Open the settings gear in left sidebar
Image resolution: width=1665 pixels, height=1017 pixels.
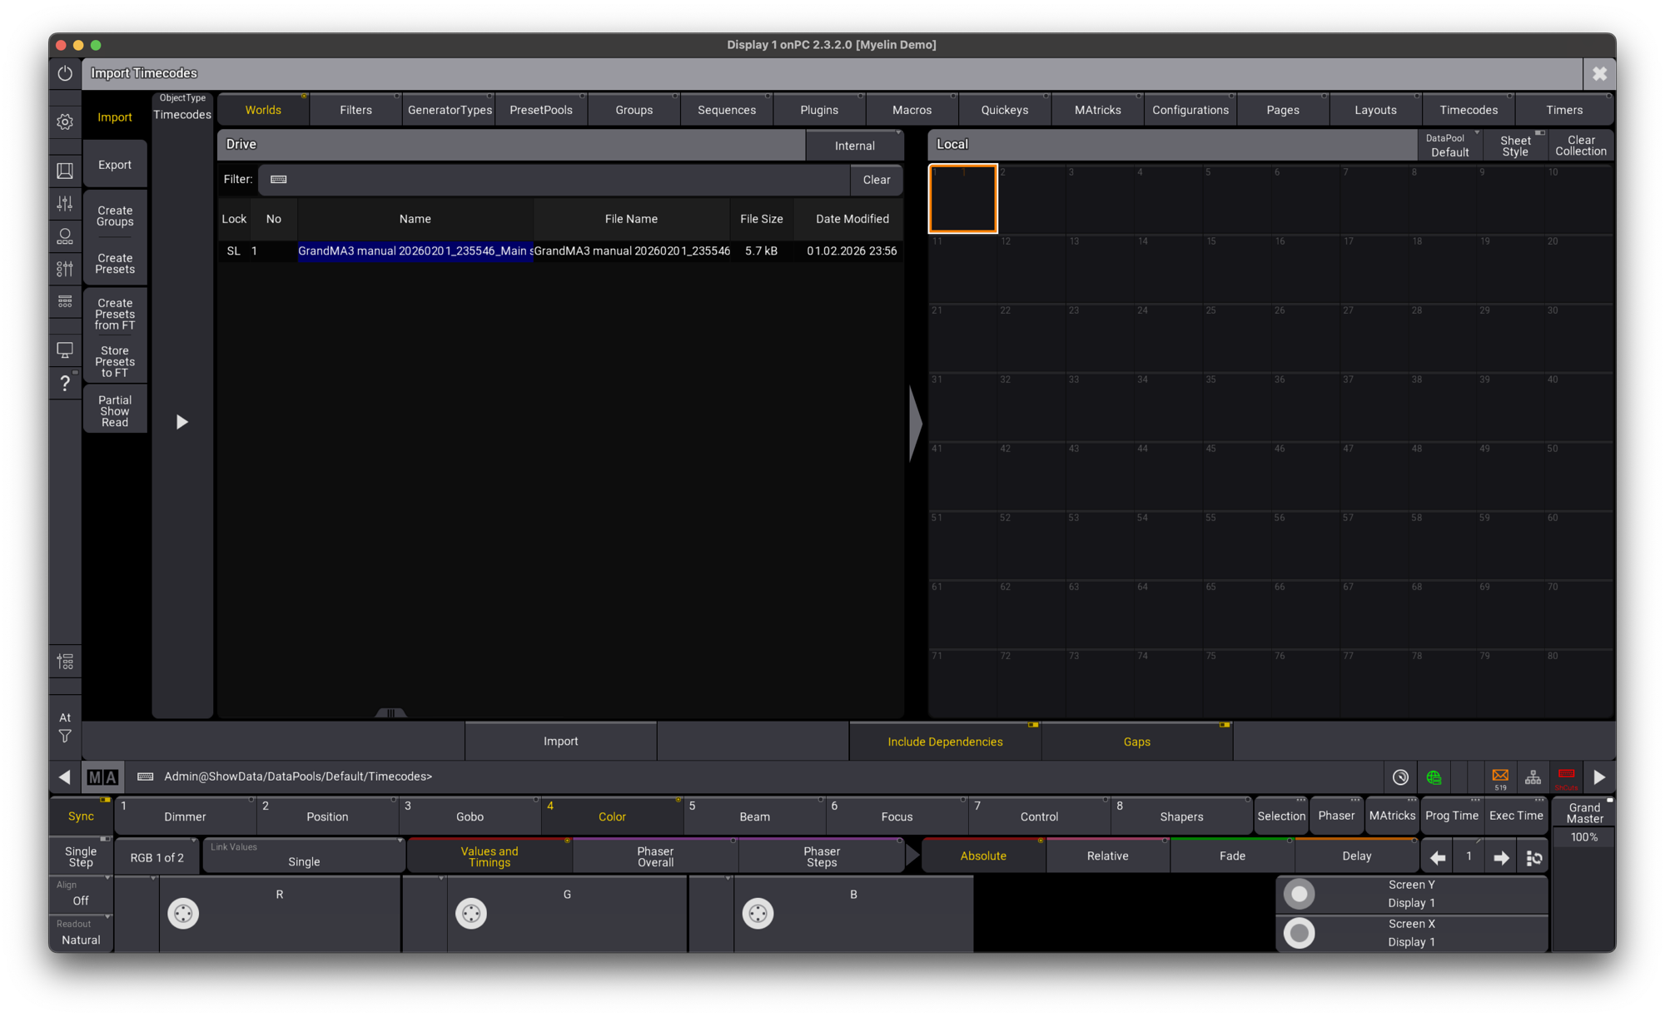pyautogui.click(x=65, y=122)
